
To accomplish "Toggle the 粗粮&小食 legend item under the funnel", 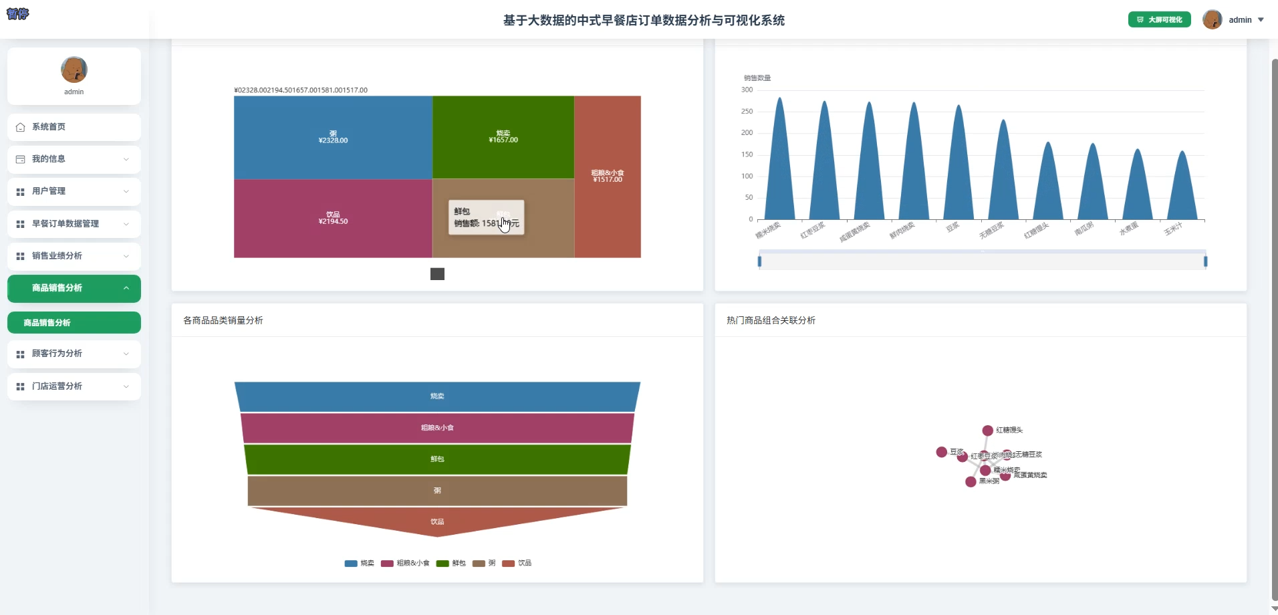I will coord(405,564).
